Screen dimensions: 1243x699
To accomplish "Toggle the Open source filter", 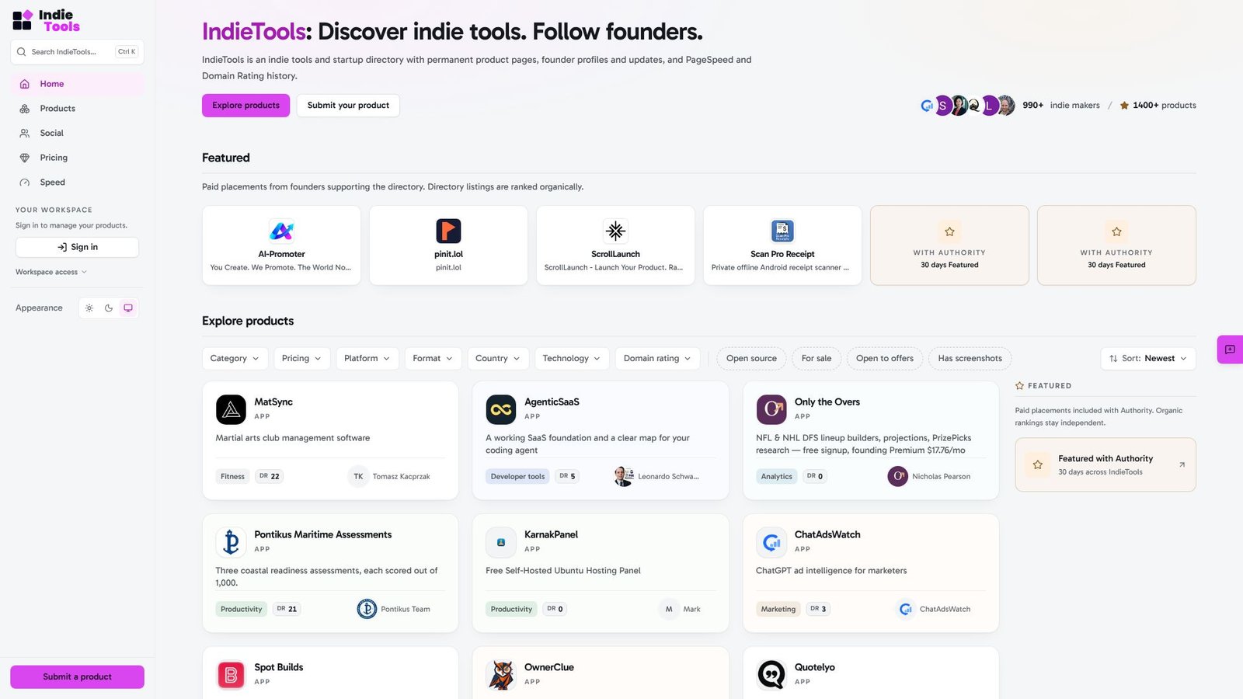I will point(751,358).
